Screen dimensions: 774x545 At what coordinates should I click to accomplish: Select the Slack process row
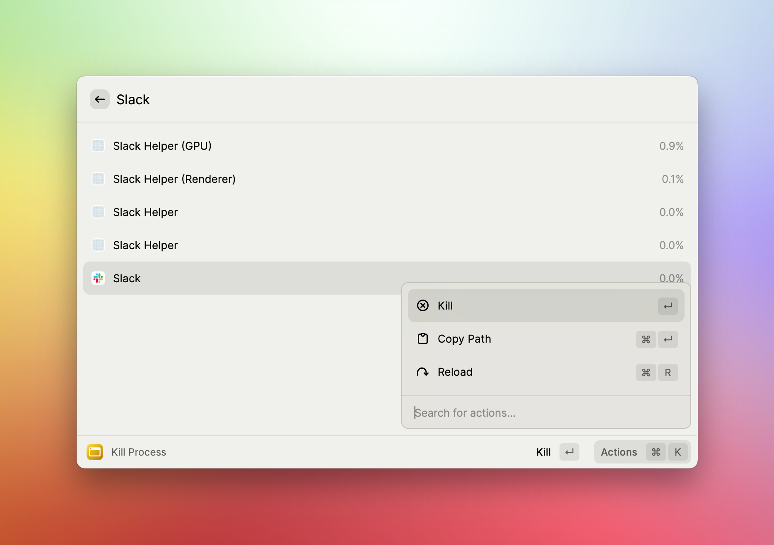point(387,278)
